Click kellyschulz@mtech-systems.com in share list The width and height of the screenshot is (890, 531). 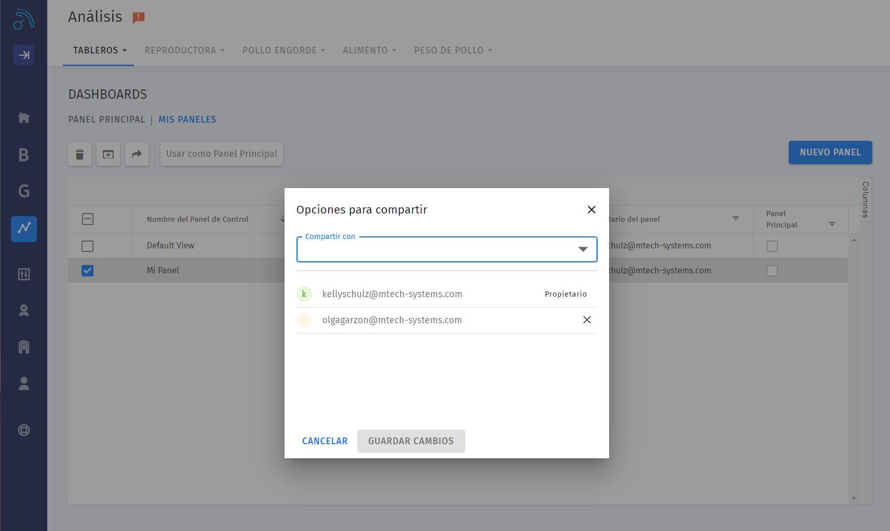click(x=392, y=294)
